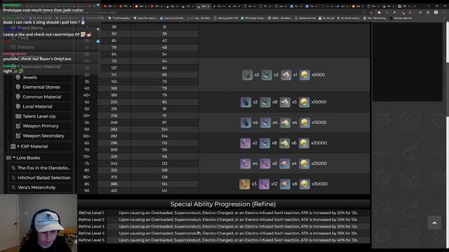Click the 'x5000' Mora cost text
This screenshot has height=252, width=449.
(318, 75)
